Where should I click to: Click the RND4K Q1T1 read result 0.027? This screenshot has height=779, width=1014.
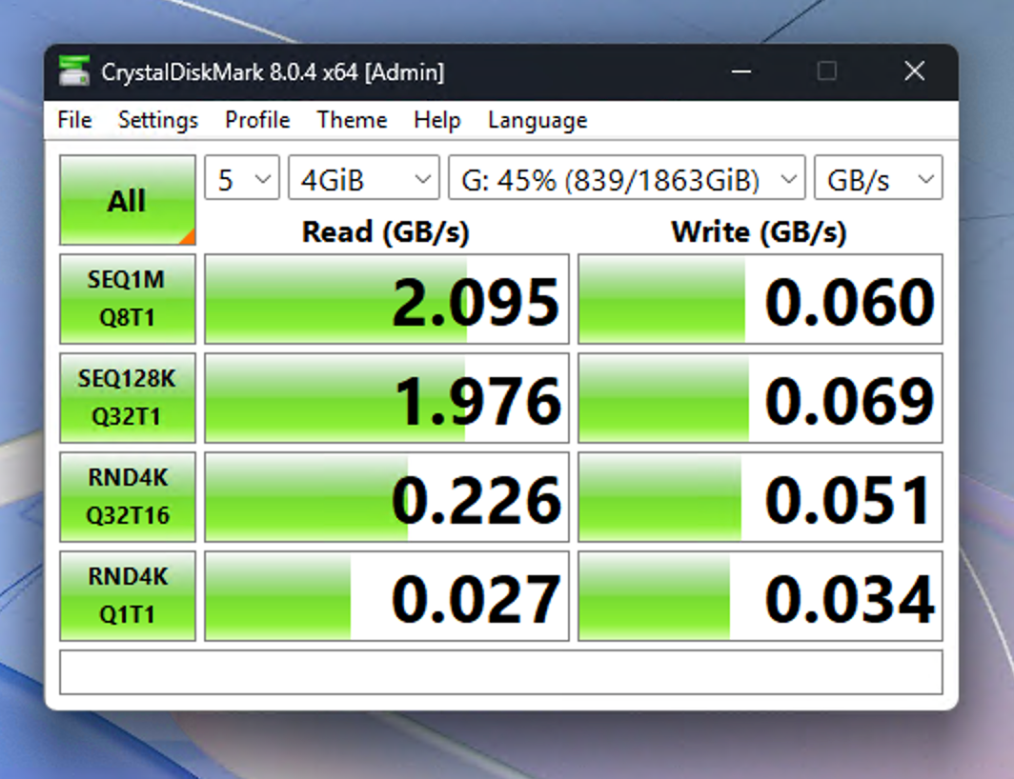(387, 595)
